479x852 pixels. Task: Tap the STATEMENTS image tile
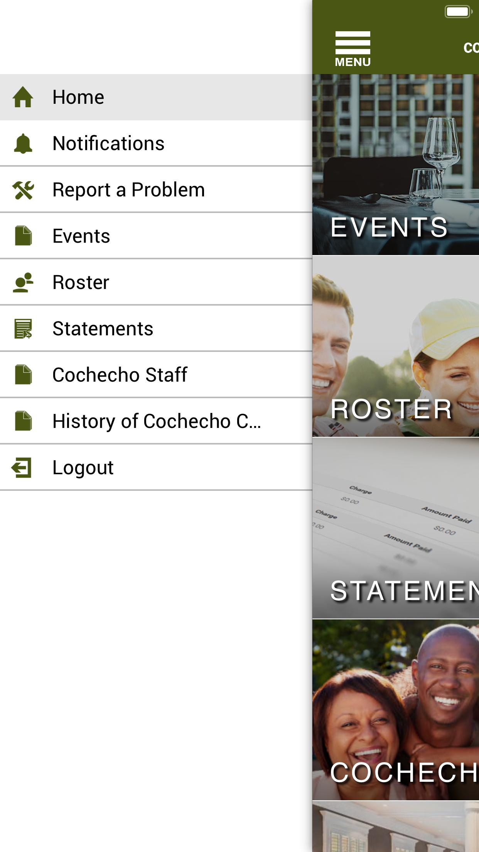pyautogui.click(x=396, y=528)
